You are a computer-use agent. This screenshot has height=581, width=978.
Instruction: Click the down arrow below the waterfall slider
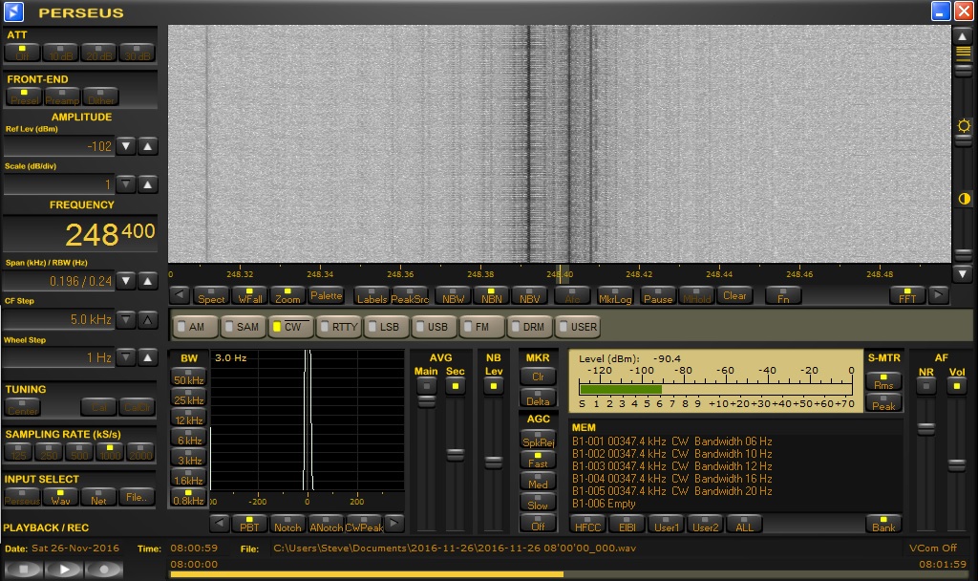coord(963,273)
